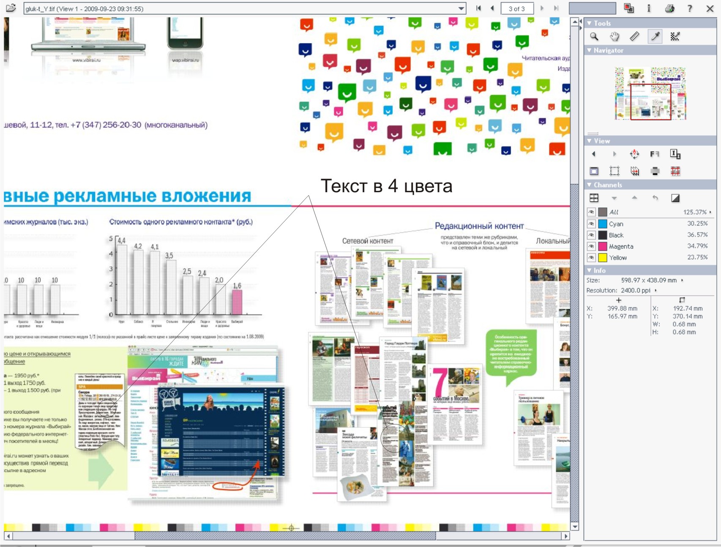Click the compare pages icon with red arrow
This screenshot has width=721, height=547.
point(634,171)
